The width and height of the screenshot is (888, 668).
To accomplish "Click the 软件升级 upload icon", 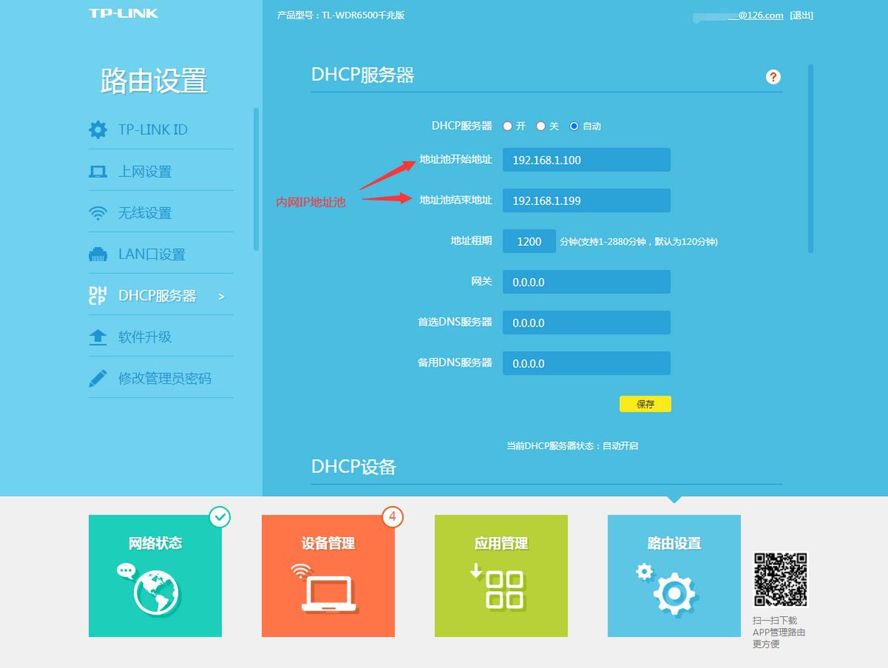I will pos(98,335).
